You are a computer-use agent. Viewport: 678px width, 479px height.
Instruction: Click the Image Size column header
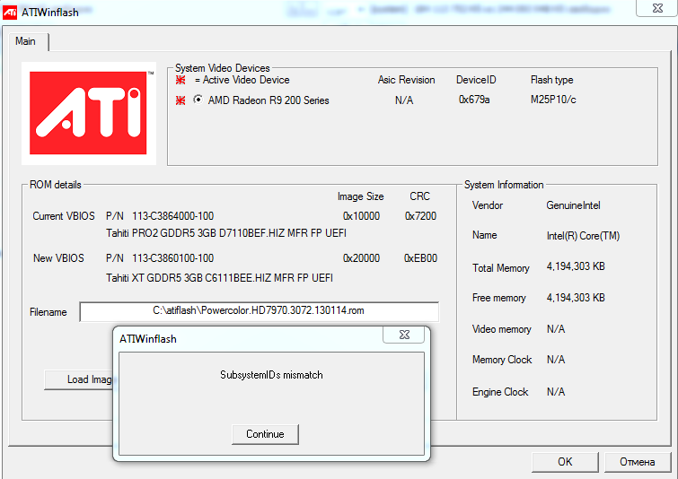click(361, 196)
